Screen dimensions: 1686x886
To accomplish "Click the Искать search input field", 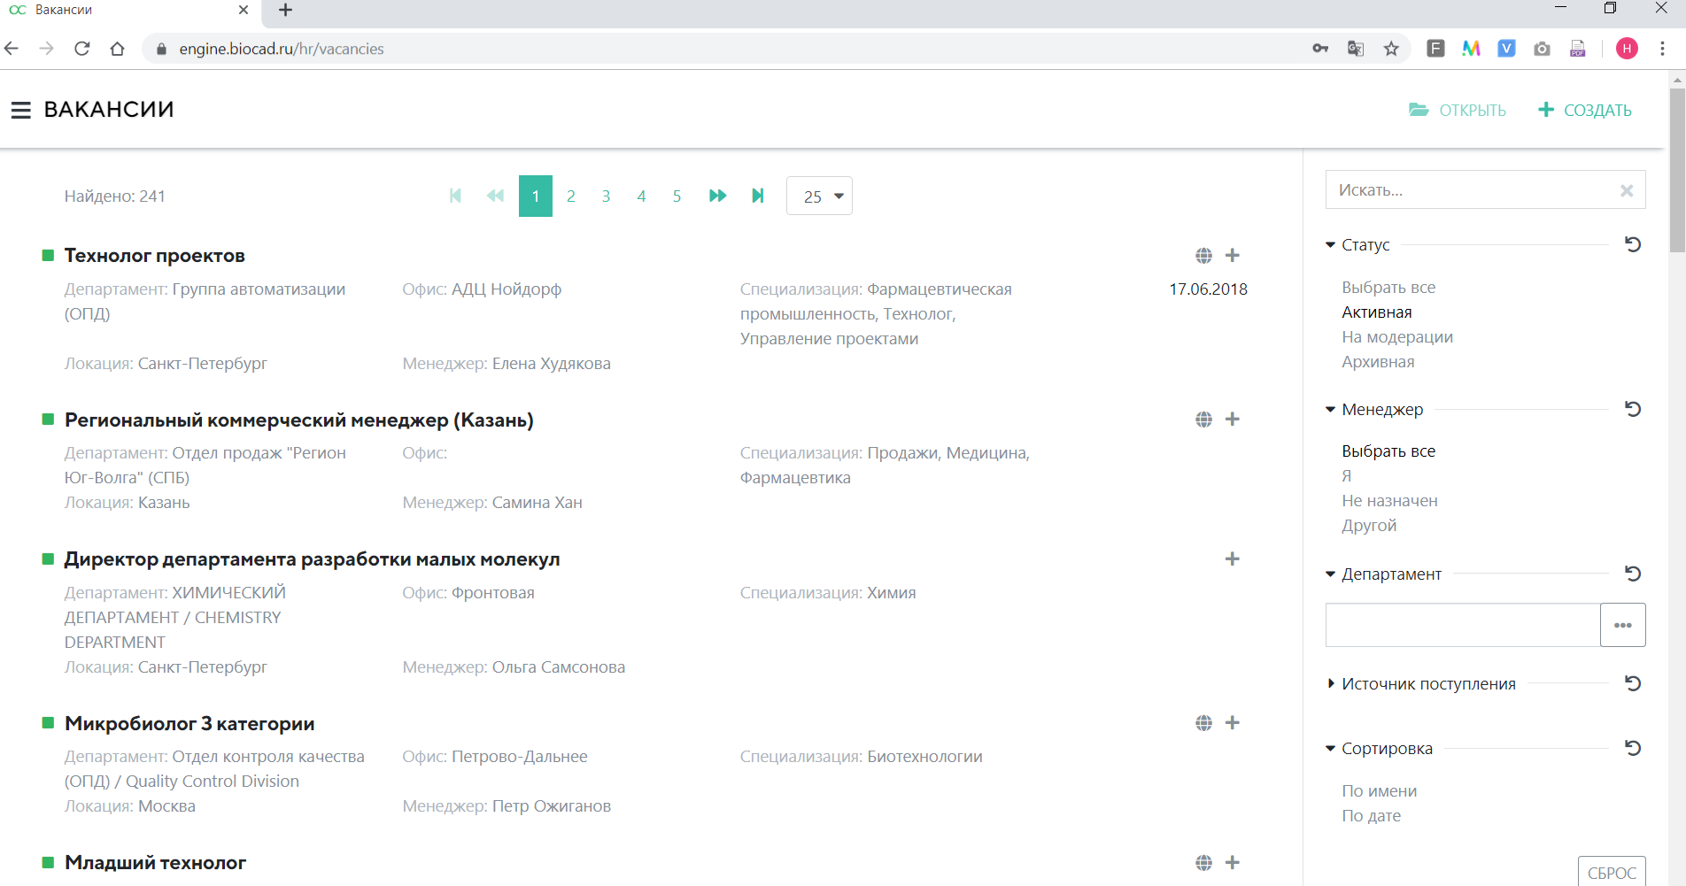I will (x=1470, y=190).
